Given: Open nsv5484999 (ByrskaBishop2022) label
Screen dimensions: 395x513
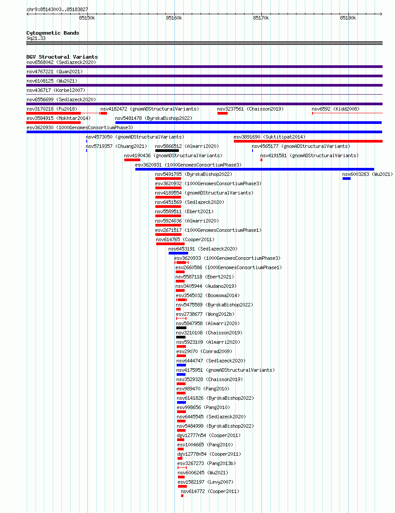Looking at the screenshot, I should [x=215, y=426].
